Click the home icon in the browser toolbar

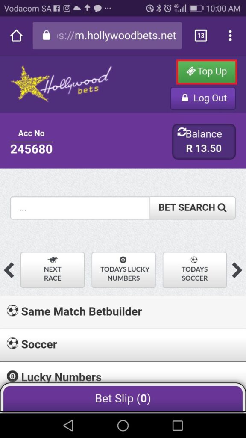pos(16,36)
